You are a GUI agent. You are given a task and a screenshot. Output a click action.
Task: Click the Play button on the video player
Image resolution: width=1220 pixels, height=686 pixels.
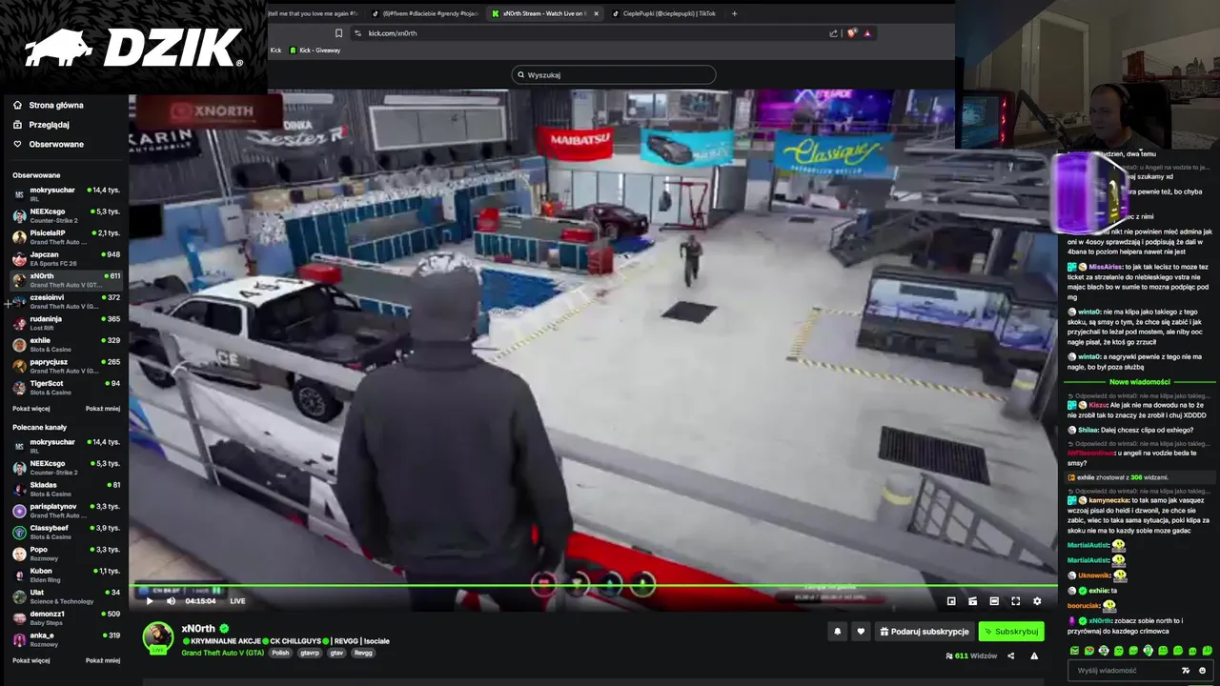[x=149, y=601]
